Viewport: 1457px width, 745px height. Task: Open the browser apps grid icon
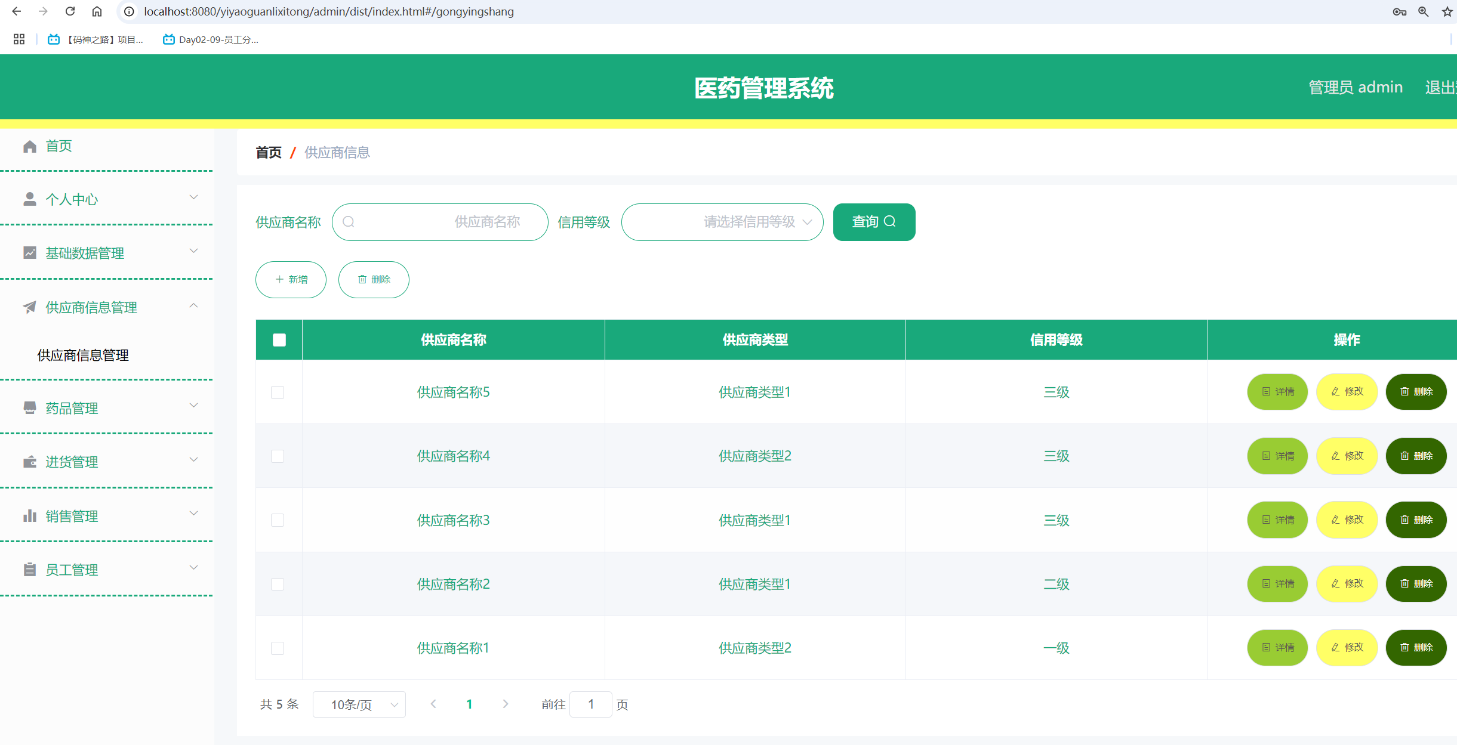click(x=19, y=39)
